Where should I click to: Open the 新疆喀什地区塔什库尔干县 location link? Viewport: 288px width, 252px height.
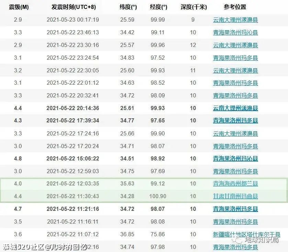pos(247,234)
